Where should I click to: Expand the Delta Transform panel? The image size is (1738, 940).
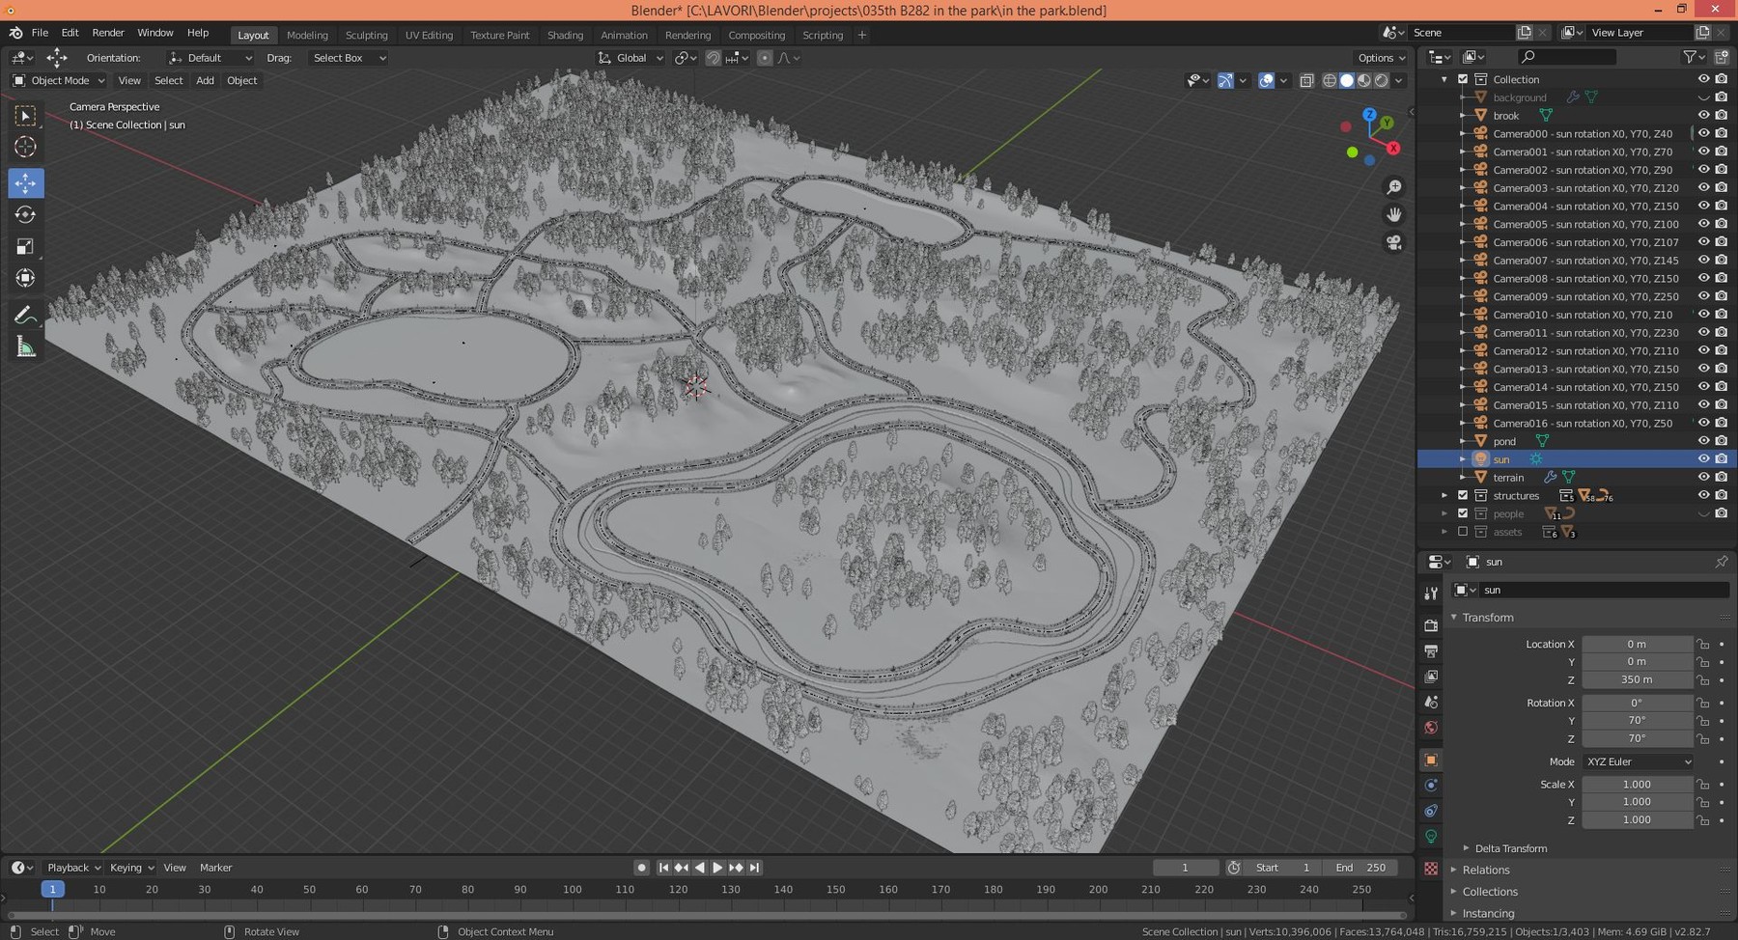(1510, 848)
